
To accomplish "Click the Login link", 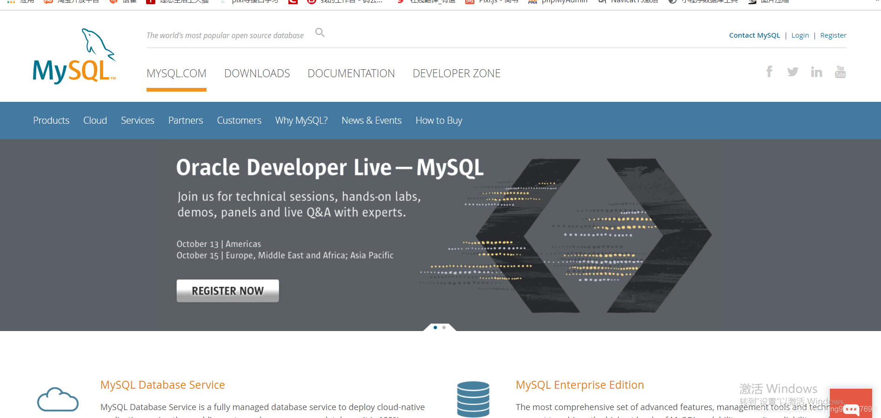I will [800, 35].
